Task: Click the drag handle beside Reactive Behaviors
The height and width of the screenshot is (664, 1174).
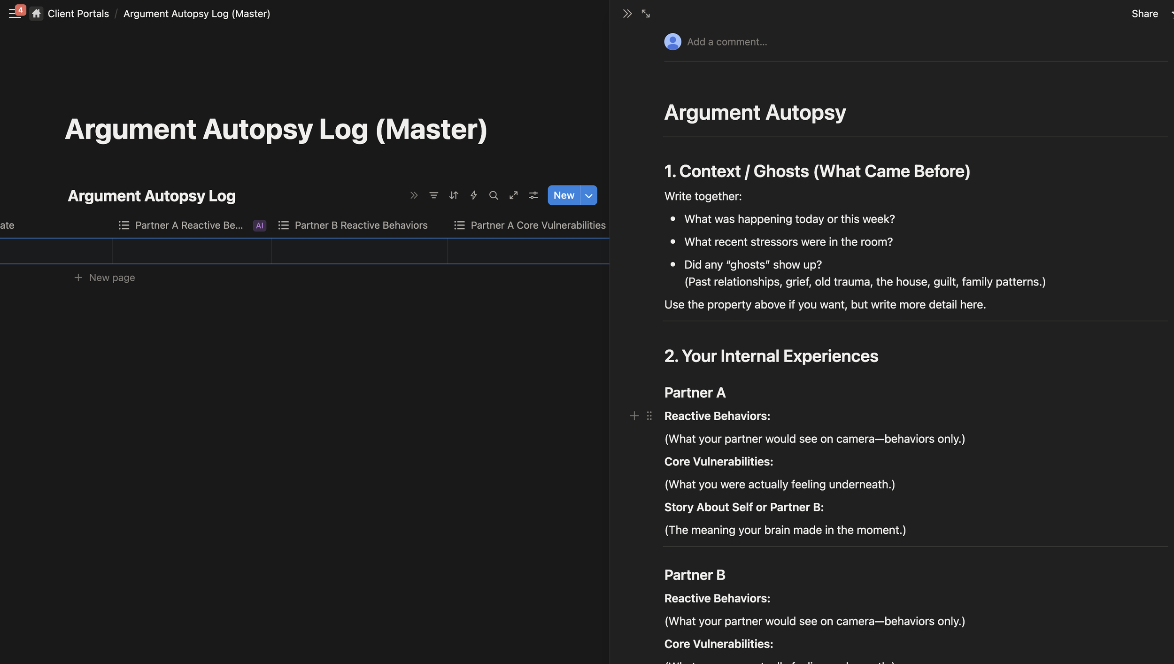Action: pos(649,416)
